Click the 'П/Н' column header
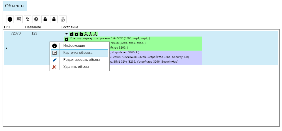282x131 pixels. click(x=7, y=27)
